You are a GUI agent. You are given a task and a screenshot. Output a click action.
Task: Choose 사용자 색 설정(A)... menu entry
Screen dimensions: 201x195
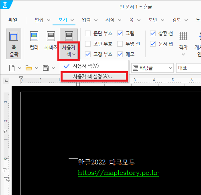click(x=94, y=76)
